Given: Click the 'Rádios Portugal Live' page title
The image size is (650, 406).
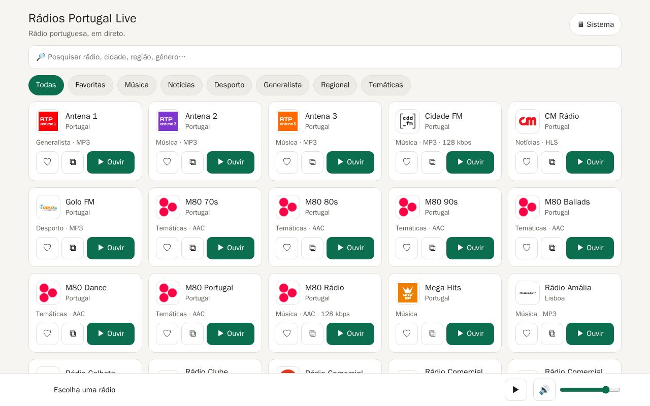Looking at the screenshot, I should click(82, 18).
